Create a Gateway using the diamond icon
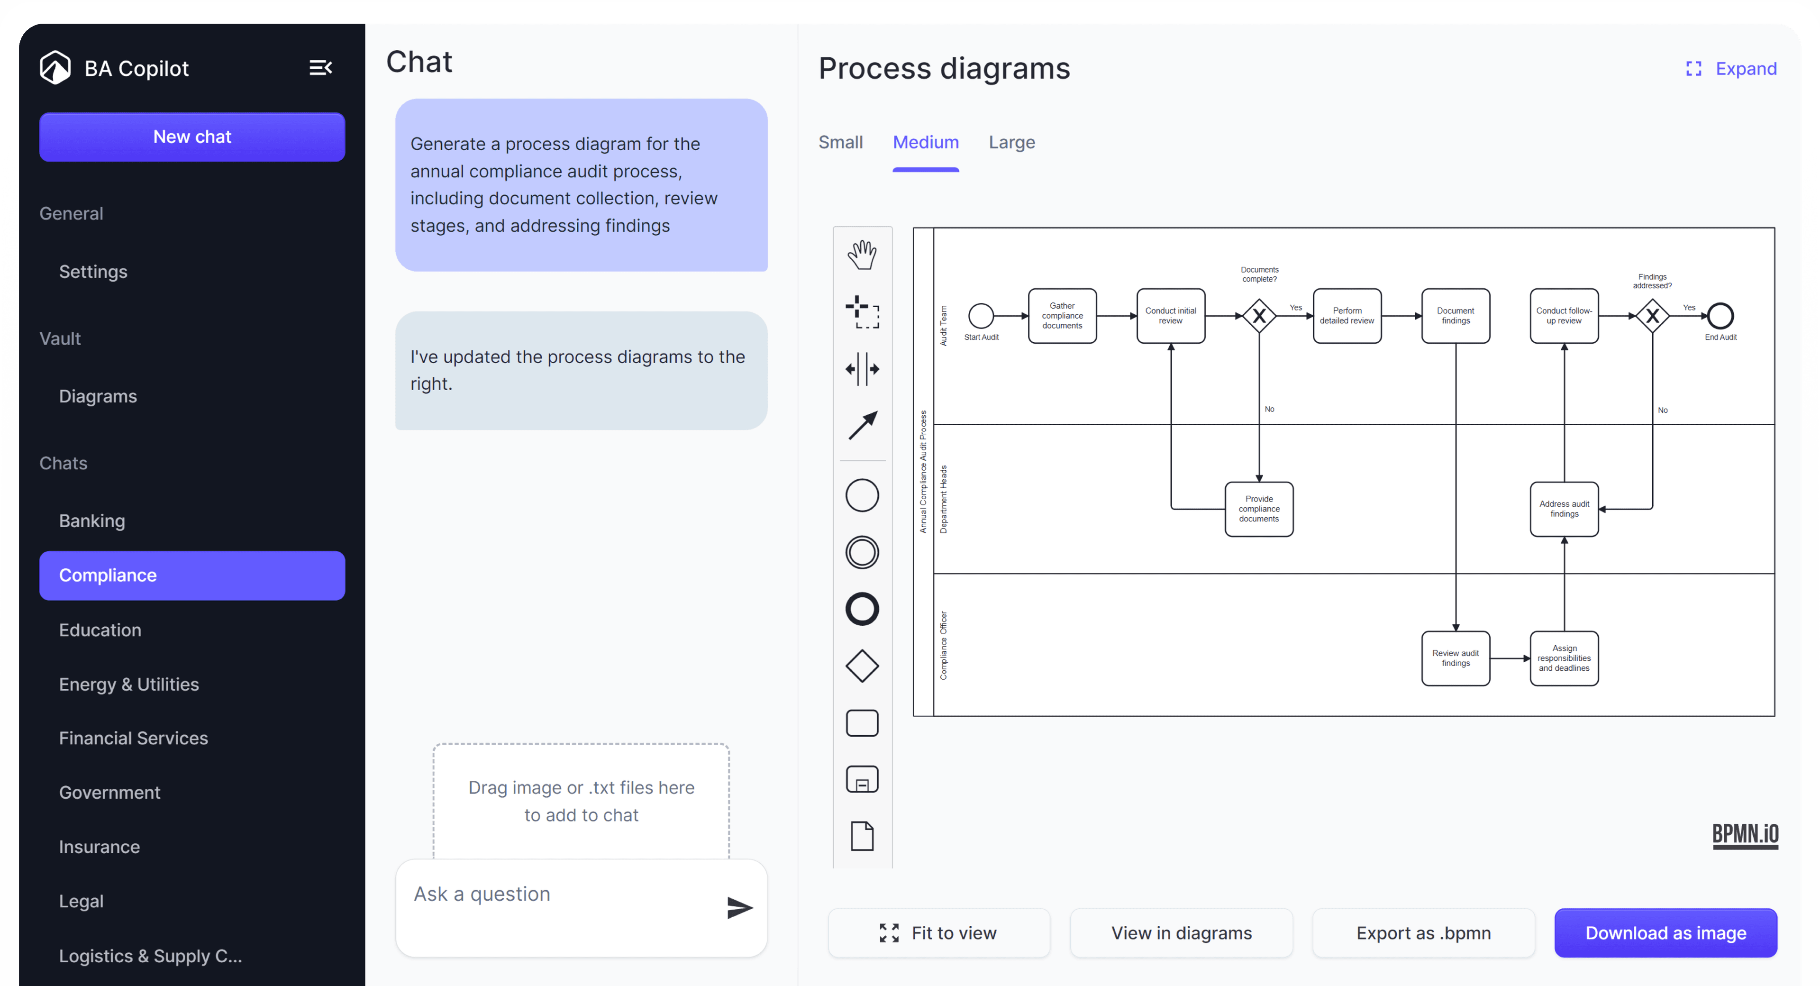Viewport: 1820px width, 986px height. coord(862,665)
